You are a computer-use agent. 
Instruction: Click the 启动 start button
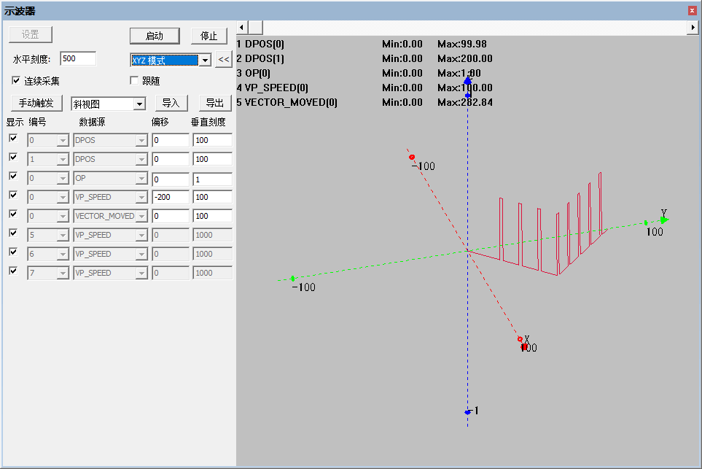click(x=155, y=36)
